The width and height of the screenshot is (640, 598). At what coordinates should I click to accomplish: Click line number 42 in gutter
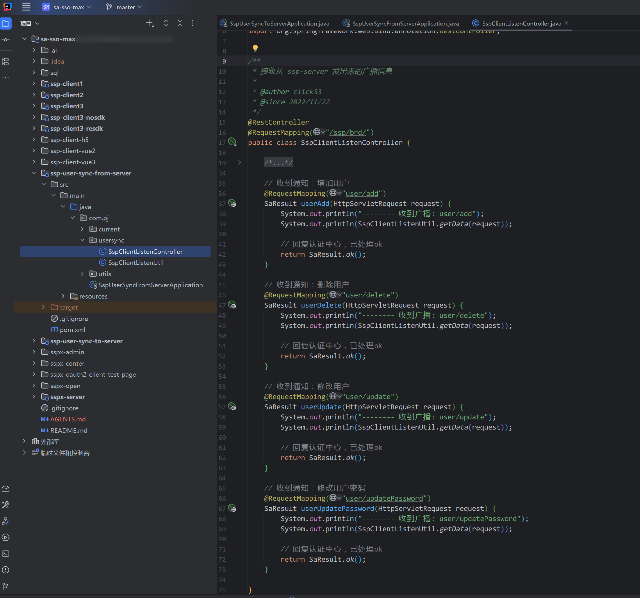pyautogui.click(x=222, y=254)
